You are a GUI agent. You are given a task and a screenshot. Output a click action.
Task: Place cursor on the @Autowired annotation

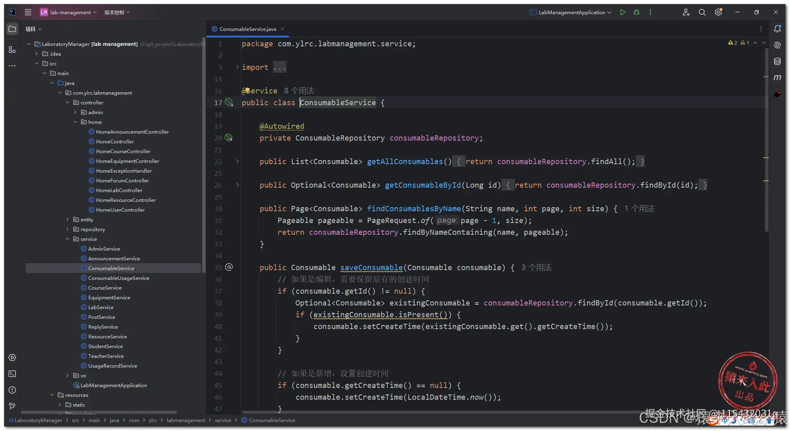(x=282, y=126)
